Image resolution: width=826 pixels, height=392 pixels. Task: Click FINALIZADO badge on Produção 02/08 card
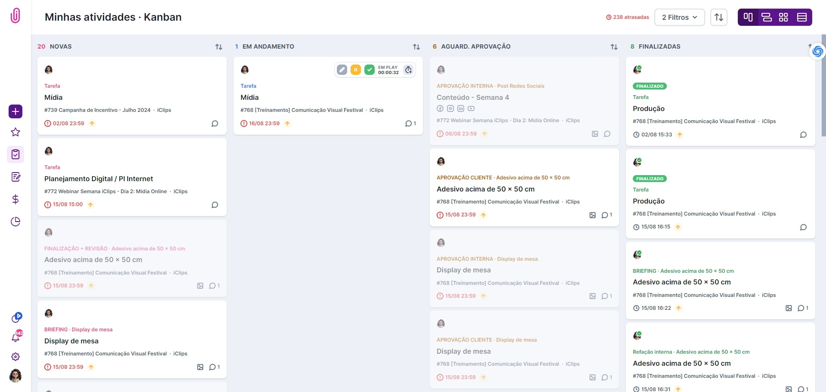(650, 86)
